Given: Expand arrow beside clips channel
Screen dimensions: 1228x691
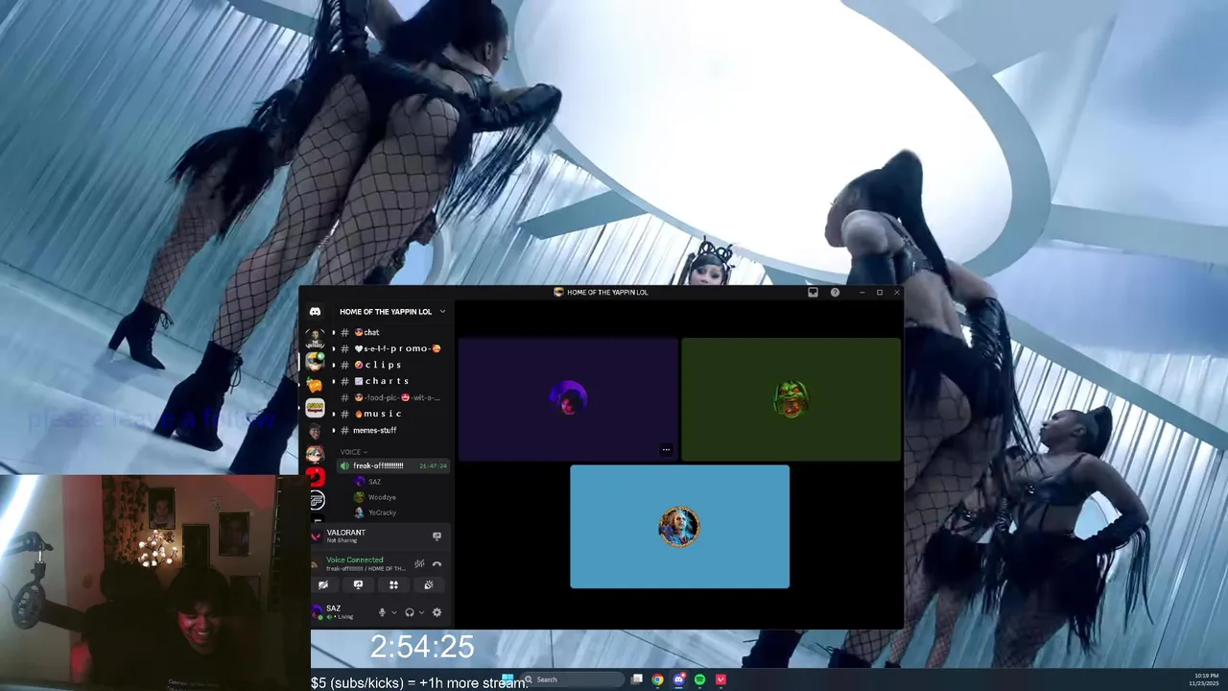Looking at the screenshot, I should 333,365.
